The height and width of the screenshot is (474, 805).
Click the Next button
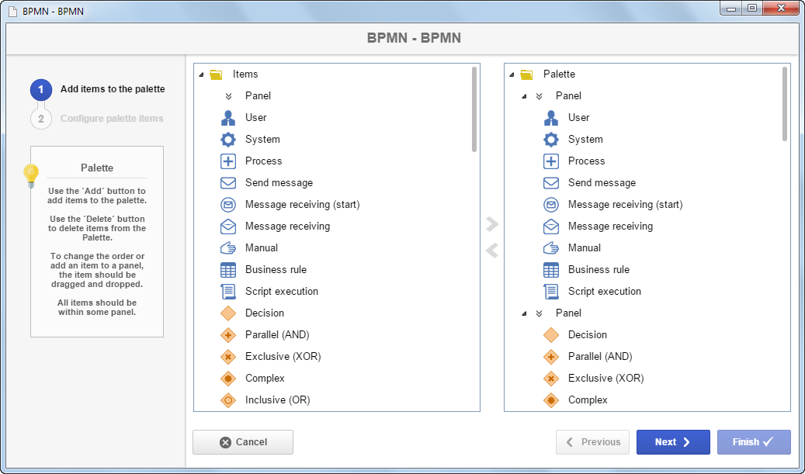(673, 442)
